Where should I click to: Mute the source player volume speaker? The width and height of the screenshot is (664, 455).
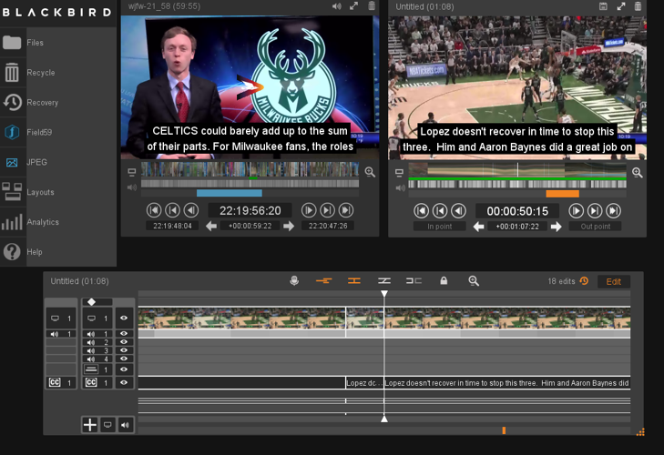click(336, 6)
